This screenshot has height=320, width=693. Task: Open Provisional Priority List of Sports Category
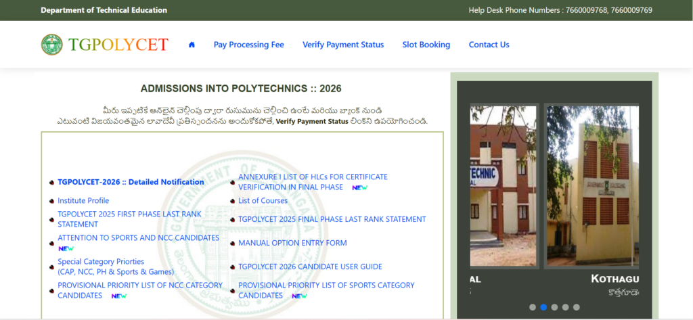click(x=326, y=290)
